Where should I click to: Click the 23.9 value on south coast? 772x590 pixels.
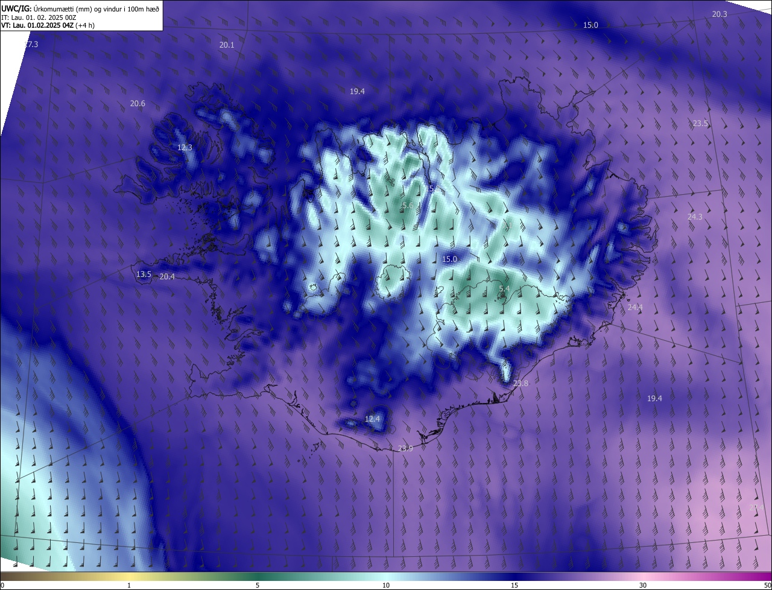[405, 448]
